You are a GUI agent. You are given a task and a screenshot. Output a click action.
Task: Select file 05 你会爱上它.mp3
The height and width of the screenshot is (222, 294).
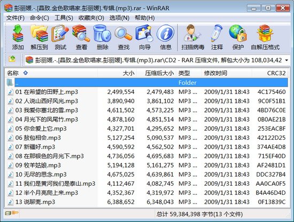coord(146,129)
